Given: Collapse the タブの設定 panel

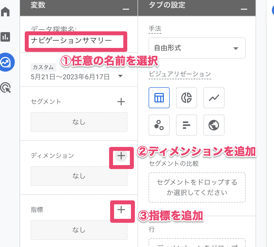Looking at the screenshot, I should [x=244, y=9].
